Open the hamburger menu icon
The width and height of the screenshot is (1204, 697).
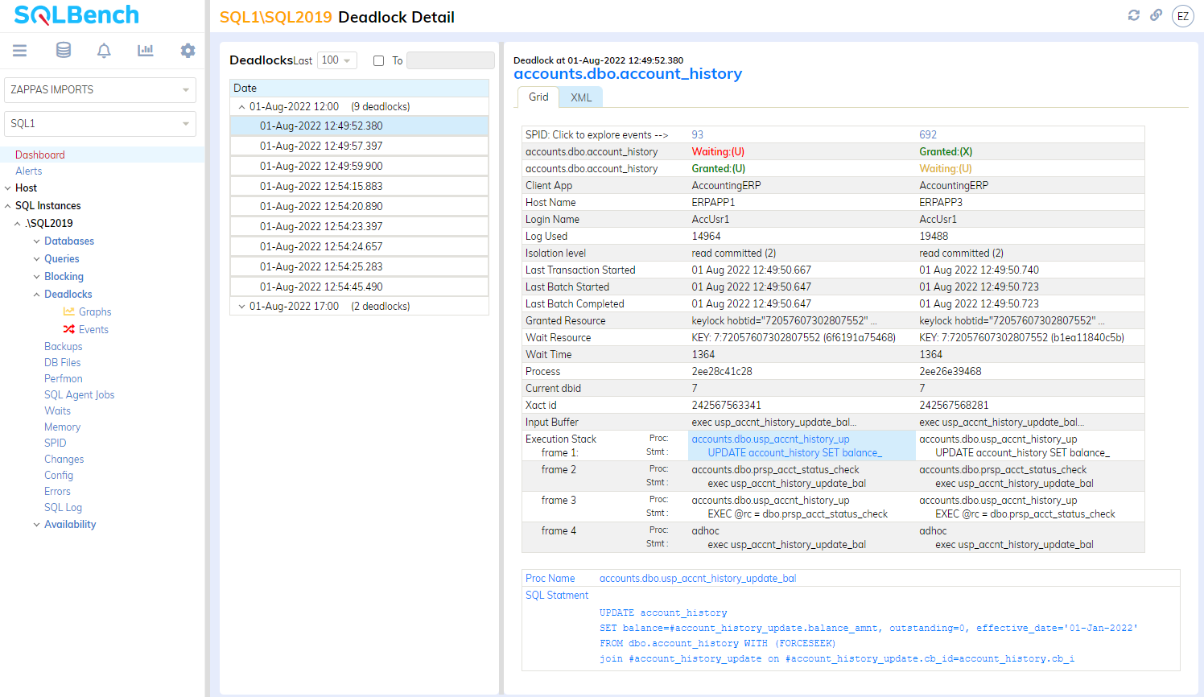(x=20, y=51)
